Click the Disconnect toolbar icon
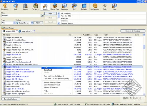The width and height of the screenshot is (147, 106). [5, 7]
